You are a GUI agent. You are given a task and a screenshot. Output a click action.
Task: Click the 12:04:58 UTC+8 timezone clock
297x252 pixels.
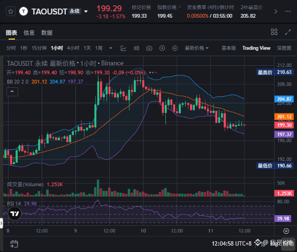click(x=232, y=243)
